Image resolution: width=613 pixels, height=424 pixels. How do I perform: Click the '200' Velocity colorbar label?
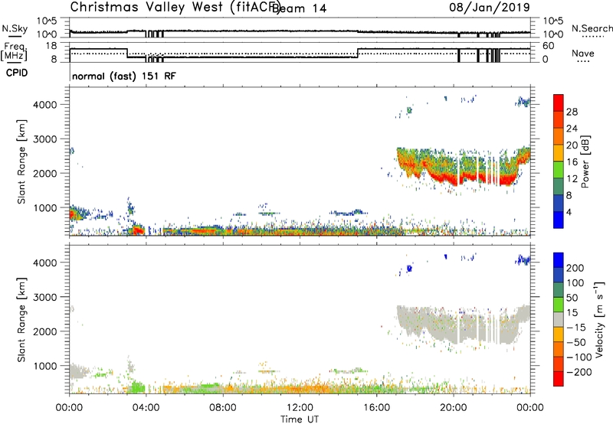tap(575, 268)
